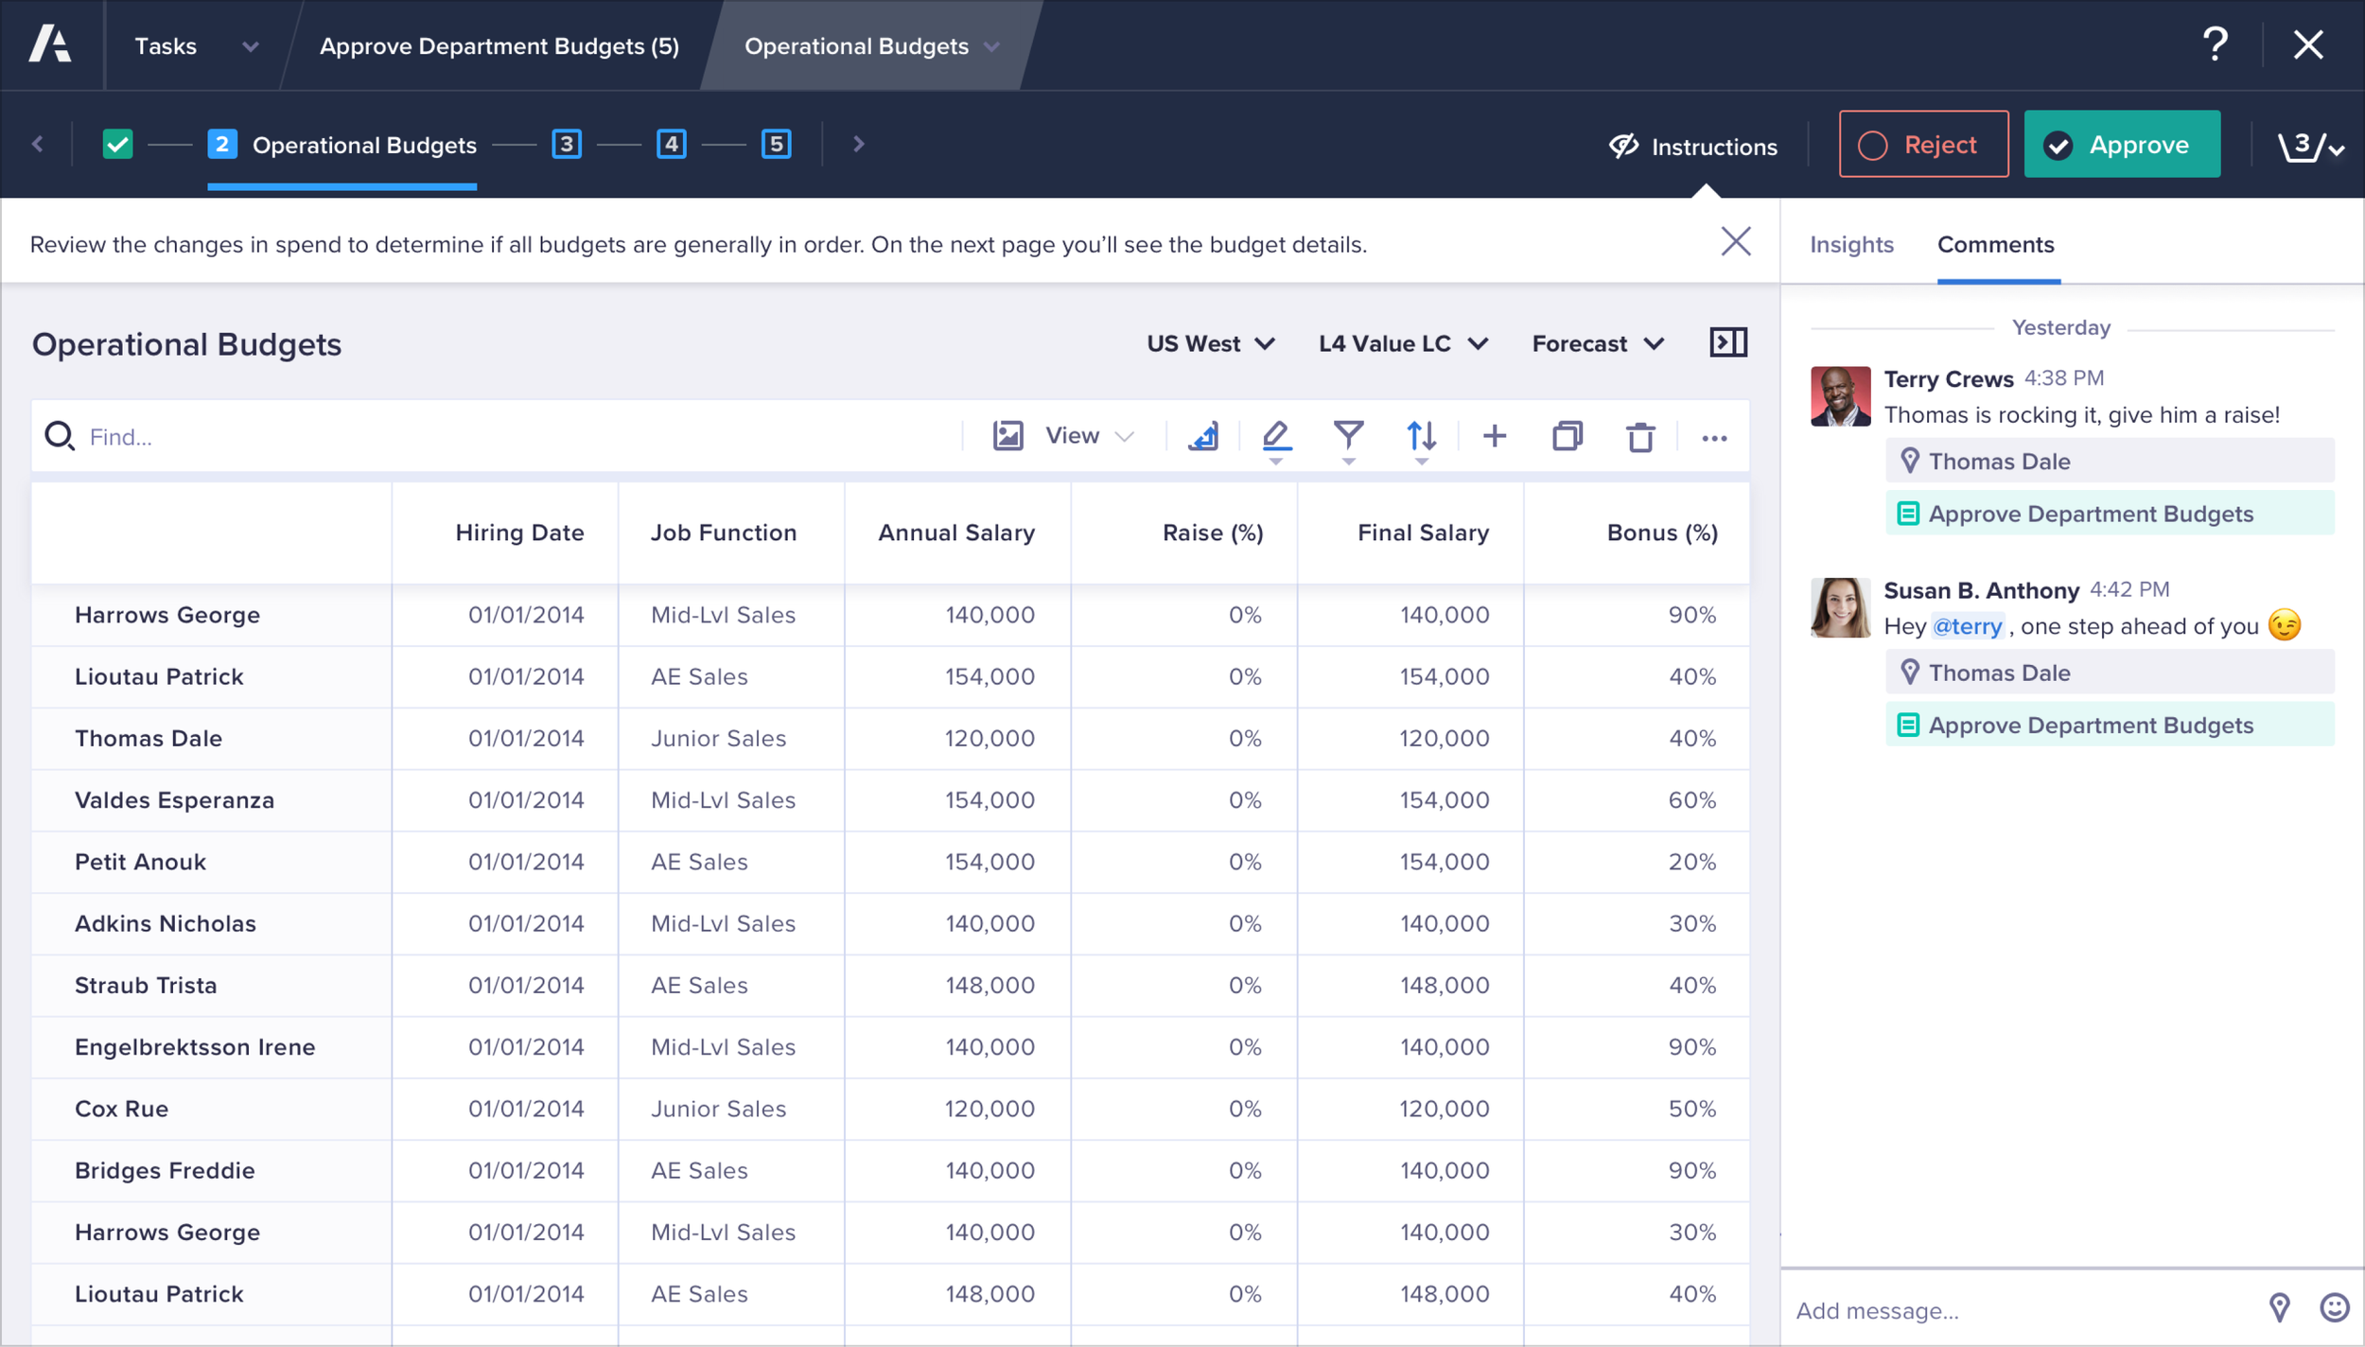Viewport: 2365px width, 1347px height.
Task: Click the green Approve button
Action: click(x=2122, y=145)
